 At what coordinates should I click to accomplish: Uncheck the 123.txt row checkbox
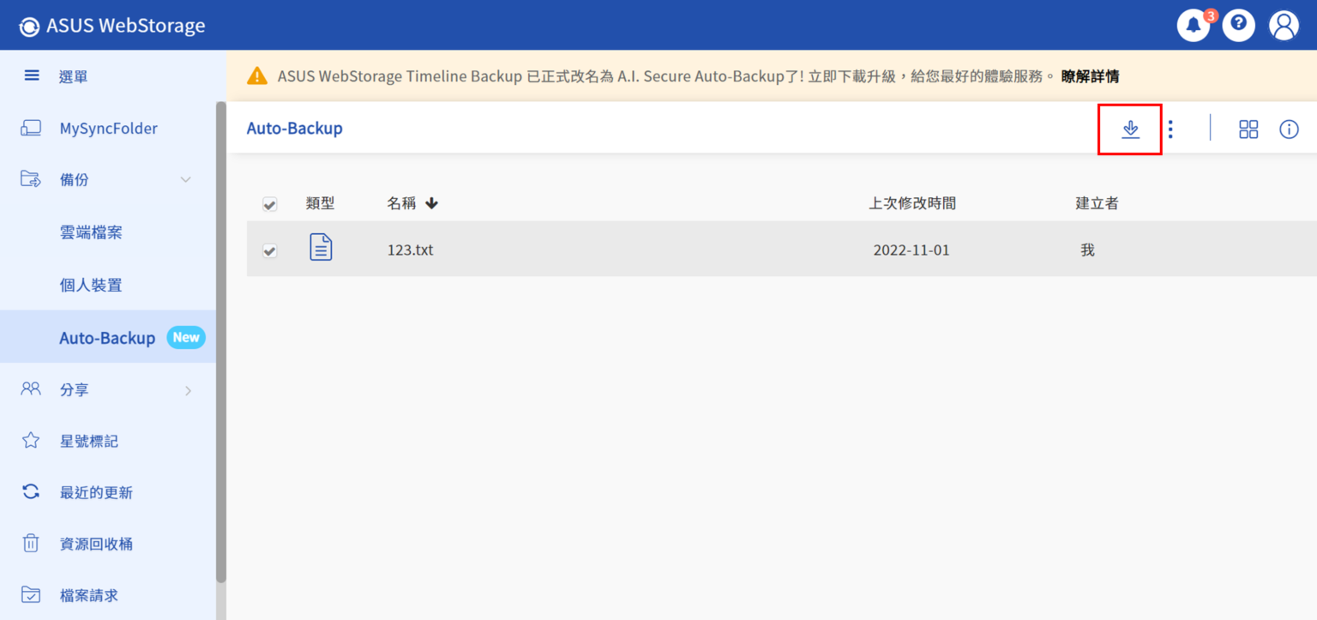[x=269, y=251]
